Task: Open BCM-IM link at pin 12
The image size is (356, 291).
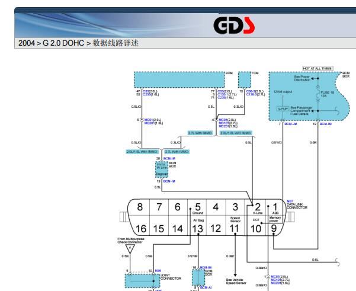Action: tap(326, 124)
